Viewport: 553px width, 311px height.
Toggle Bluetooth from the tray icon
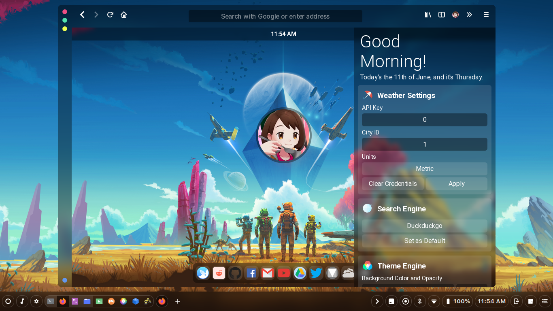click(420, 301)
